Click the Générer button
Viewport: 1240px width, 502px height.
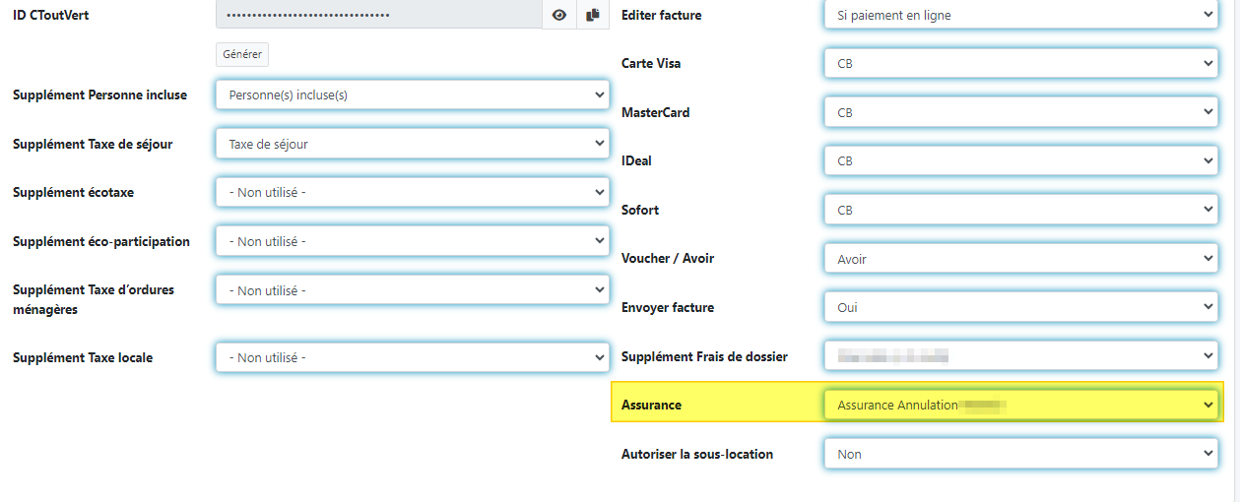(242, 54)
